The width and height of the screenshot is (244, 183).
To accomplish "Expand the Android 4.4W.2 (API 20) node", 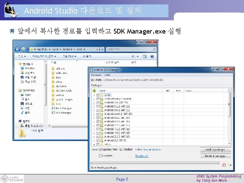I will (94, 114).
